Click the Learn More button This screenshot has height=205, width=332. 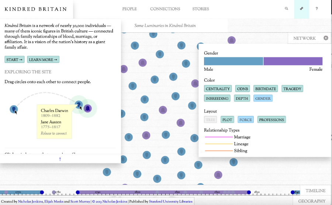pyautogui.click(x=43, y=60)
